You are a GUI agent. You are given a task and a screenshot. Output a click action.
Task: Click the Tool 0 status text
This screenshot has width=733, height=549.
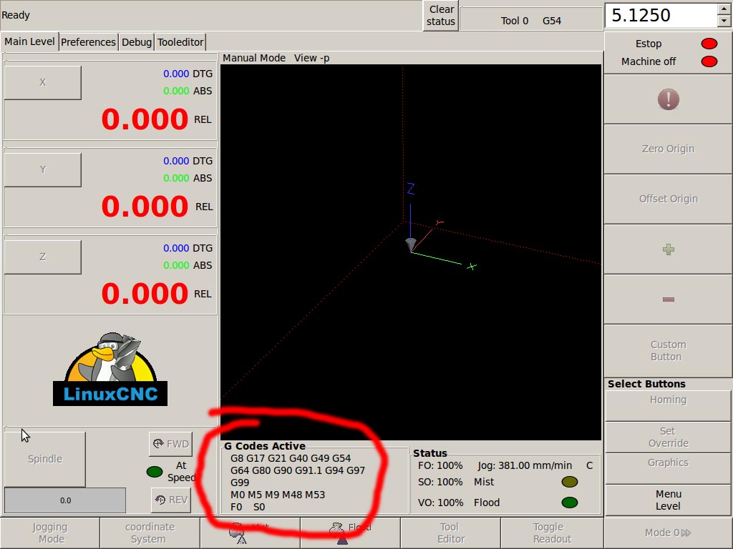point(514,21)
